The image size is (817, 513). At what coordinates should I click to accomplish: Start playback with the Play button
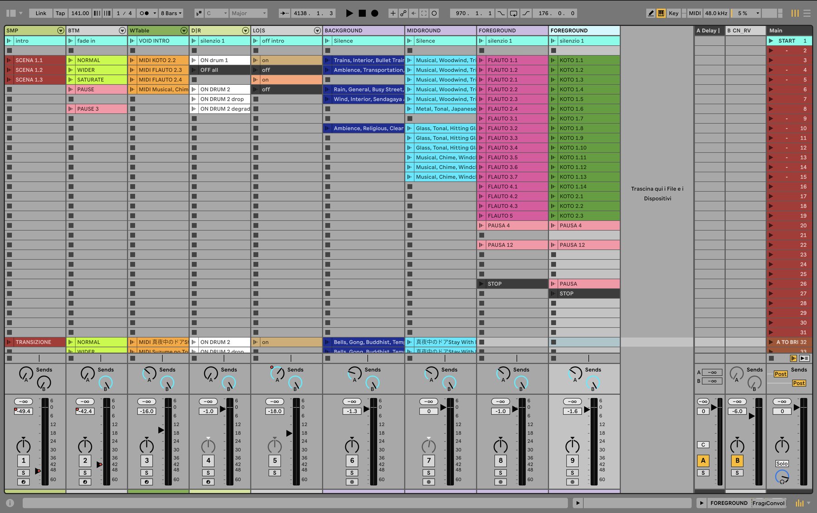[349, 13]
